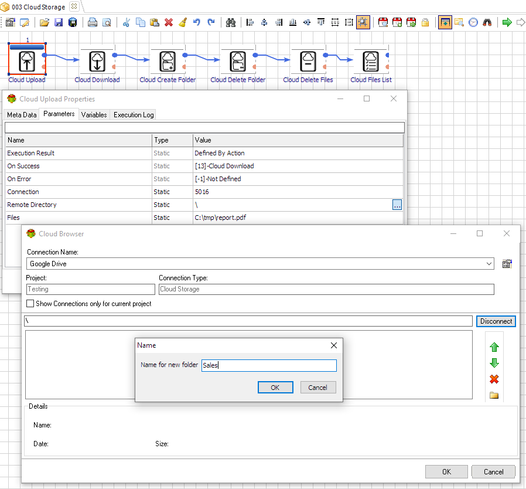Paste with the clipboard toolbar icon
This screenshot has width=526, height=489.
click(154, 22)
